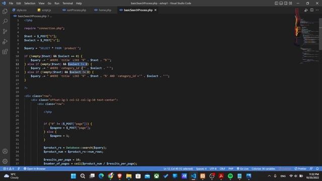Viewport: 322px width, 181px height.
Task: Open the Accounts menu in the activity bar
Action: (x=5, y=151)
